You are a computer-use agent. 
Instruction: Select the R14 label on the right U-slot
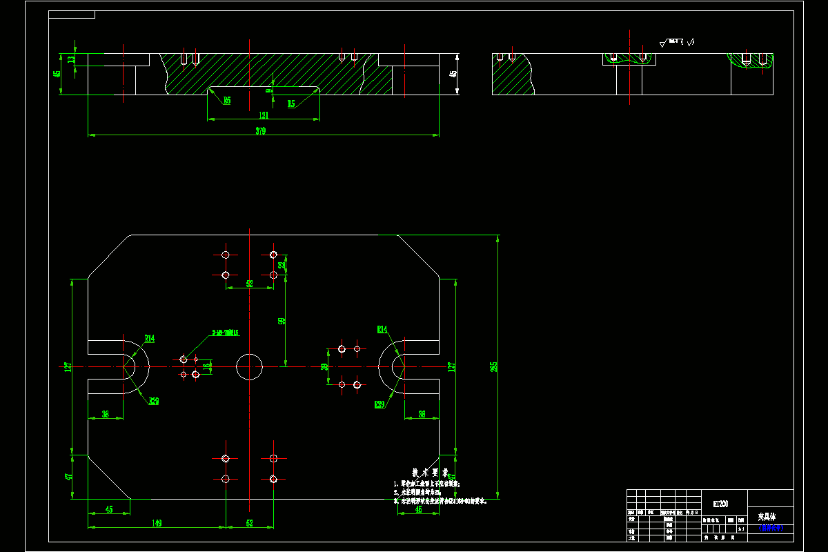tap(382, 329)
